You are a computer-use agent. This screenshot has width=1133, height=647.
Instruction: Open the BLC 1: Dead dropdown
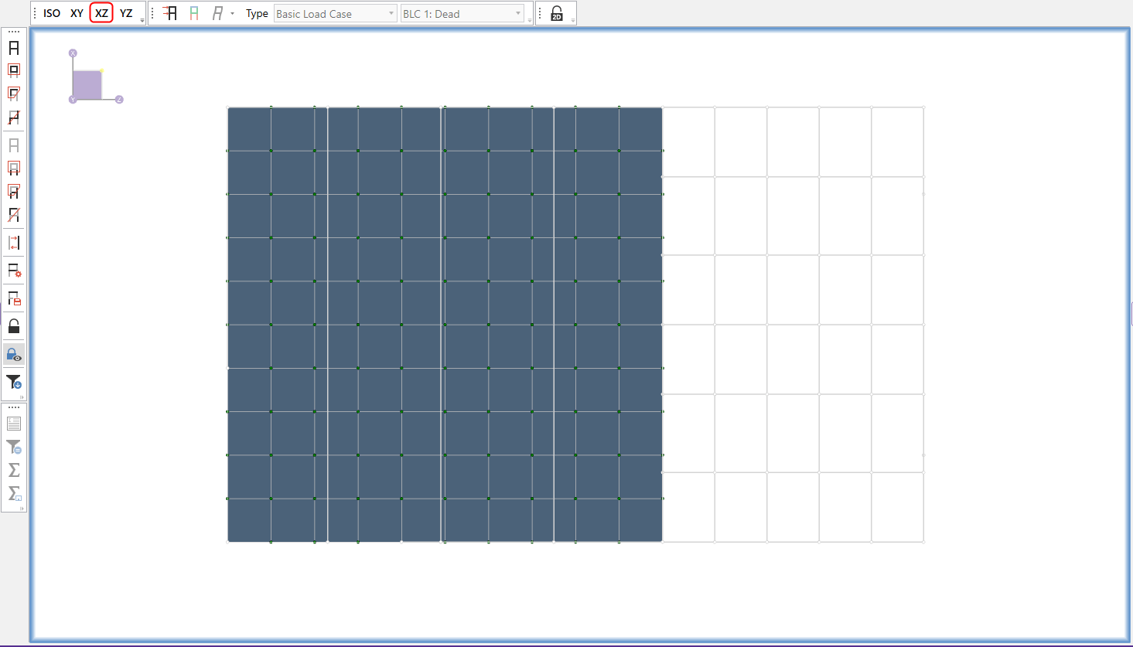tap(461, 13)
